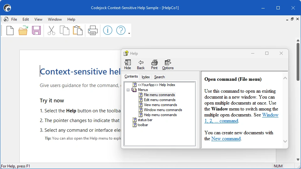Collapse the Menus tree node
Viewport: 301px width, 169px height.
tap(128, 90)
